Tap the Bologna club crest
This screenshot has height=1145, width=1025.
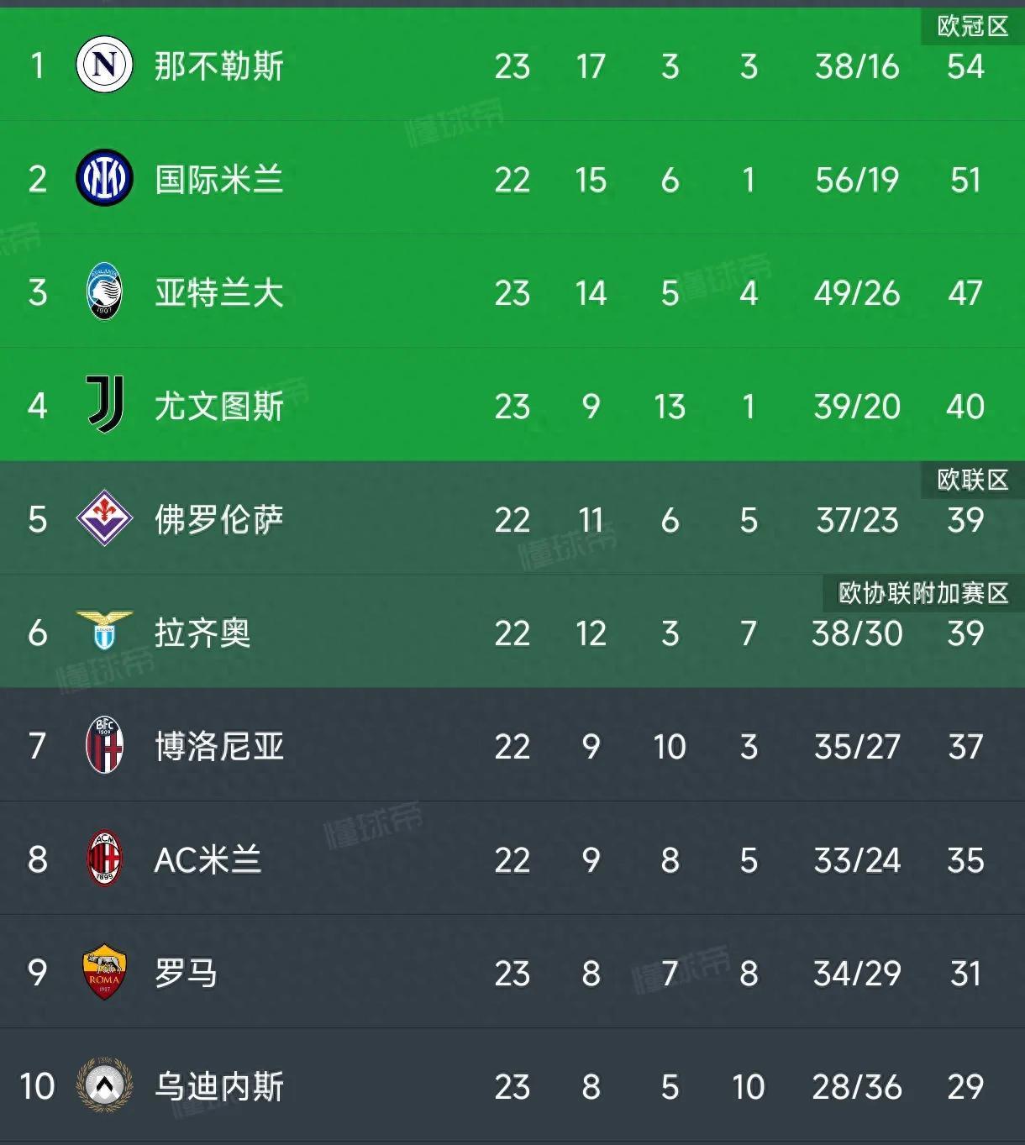click(x=105, y=745)
